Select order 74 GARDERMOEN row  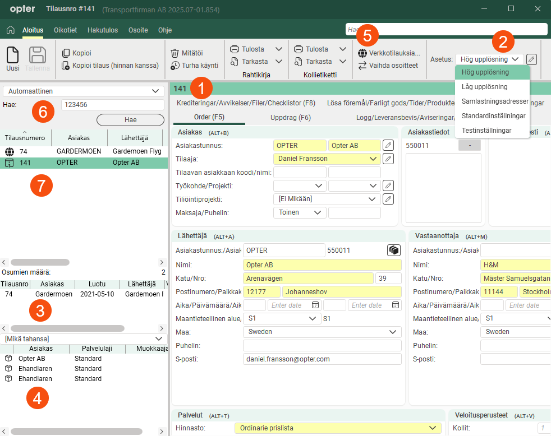(x=84, y=151)
